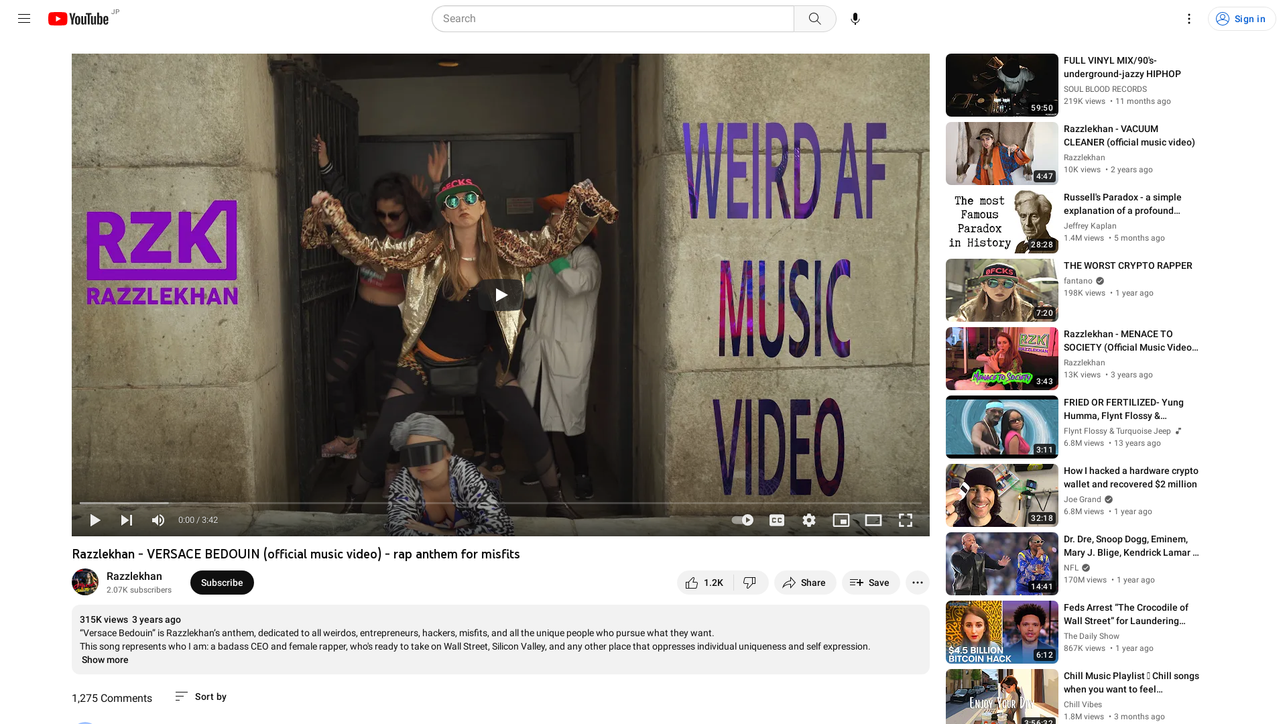1287x724 pixels.
Task: Open THE WORST CRYPTO RAPPER video
Action: [1128, 266]
